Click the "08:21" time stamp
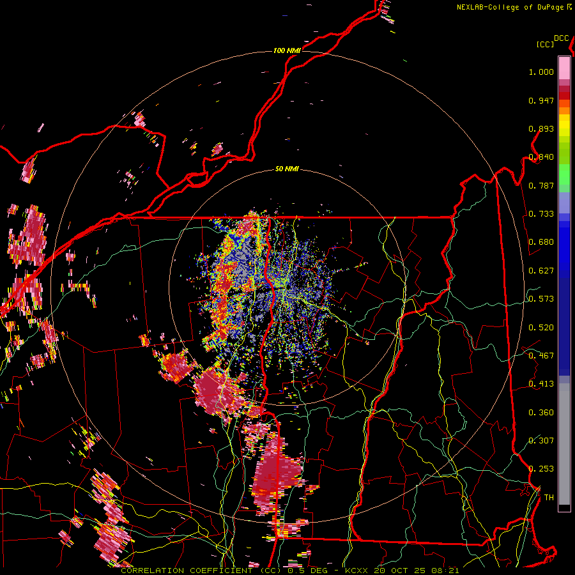 [x=445, y=571]
